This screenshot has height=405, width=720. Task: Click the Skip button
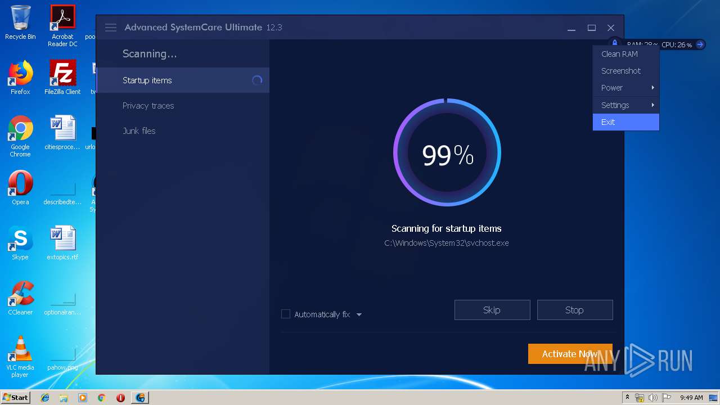[492, 310]
